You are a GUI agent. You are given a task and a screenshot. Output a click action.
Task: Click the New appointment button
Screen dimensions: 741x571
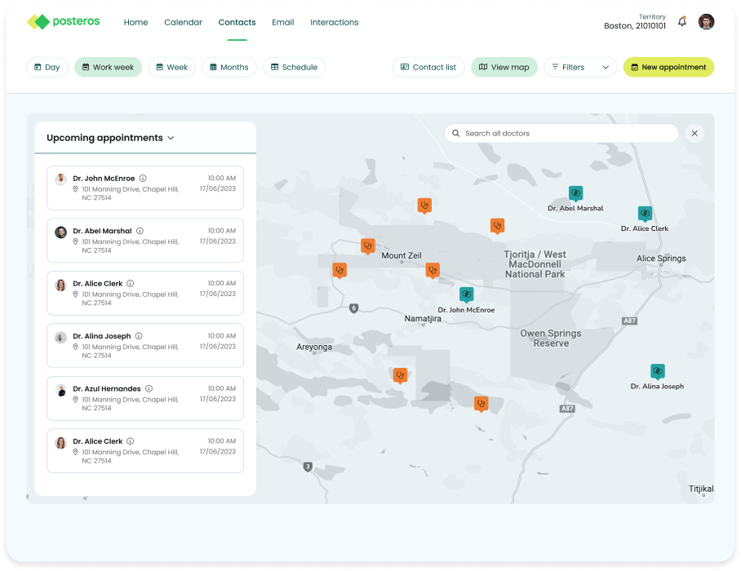(668, 68)
